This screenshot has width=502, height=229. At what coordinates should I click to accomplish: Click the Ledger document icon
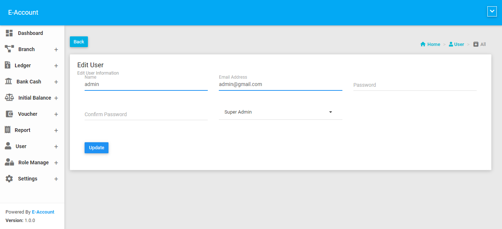click(7, 65)
